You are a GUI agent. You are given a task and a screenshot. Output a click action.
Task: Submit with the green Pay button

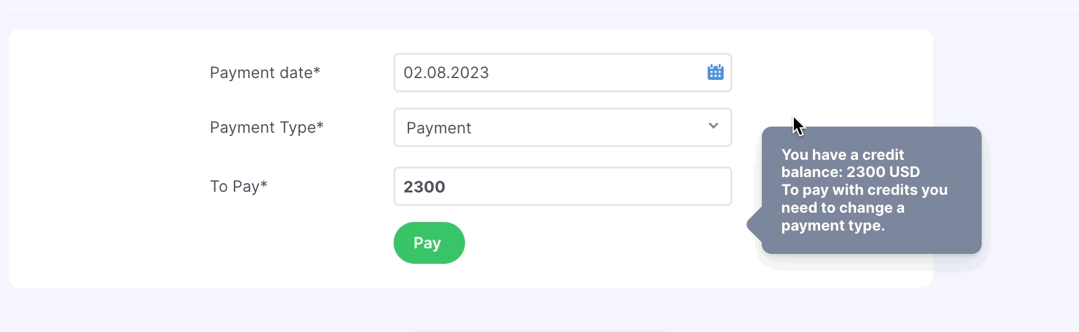429,243
